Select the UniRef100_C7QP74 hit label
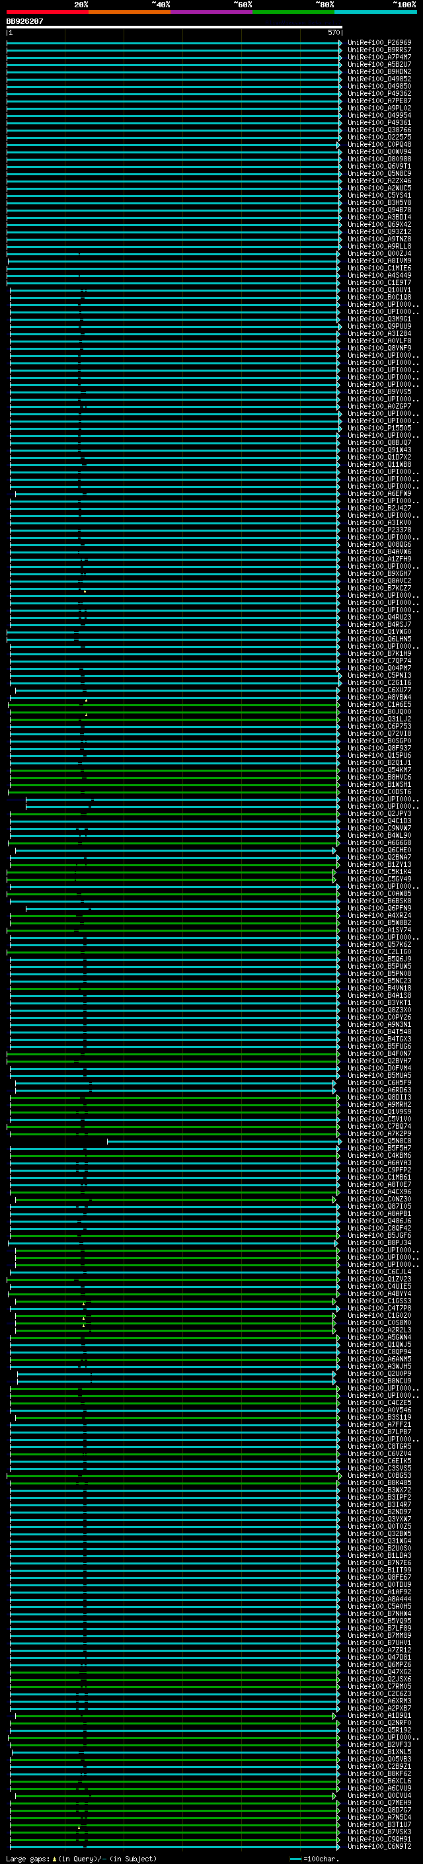This screenshot has width=423, height=1864. pyautogui.click(x=379, y=661)
